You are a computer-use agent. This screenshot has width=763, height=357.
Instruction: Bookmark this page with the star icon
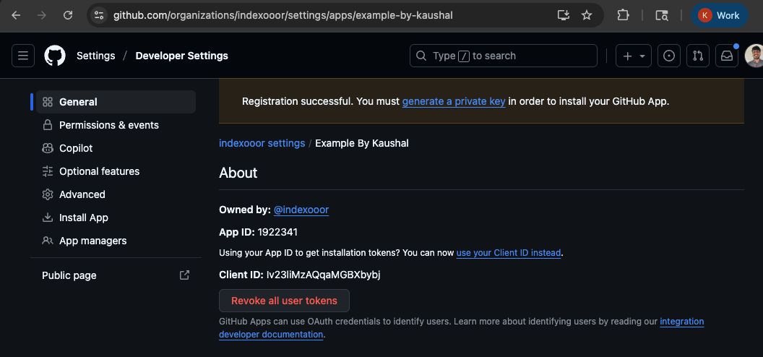[587, 15]
